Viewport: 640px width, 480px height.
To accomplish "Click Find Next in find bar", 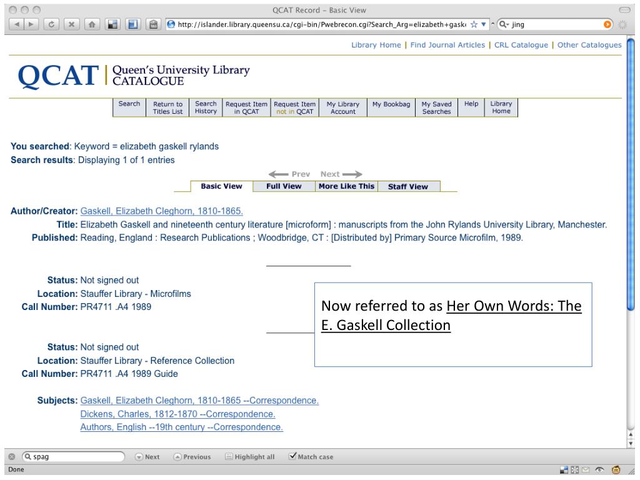I will point(147,457).
